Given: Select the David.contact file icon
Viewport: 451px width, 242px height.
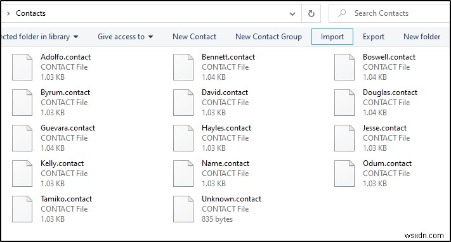Looking at the screenshot, I should [183, 103].
